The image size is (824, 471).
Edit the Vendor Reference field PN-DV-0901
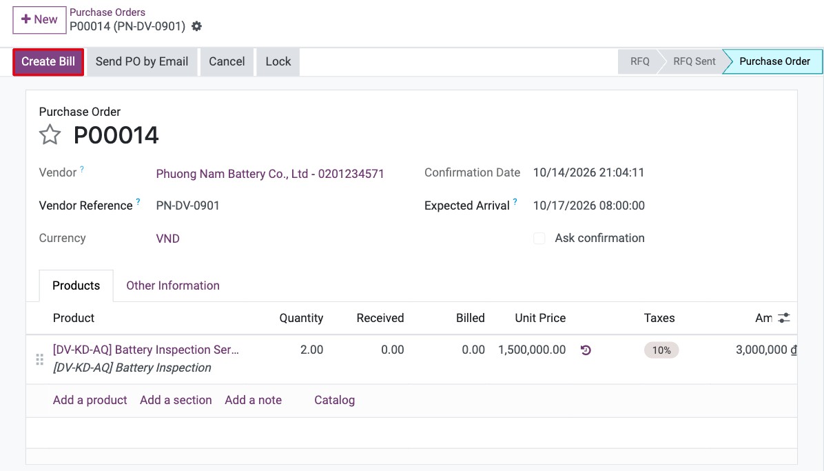187,206
